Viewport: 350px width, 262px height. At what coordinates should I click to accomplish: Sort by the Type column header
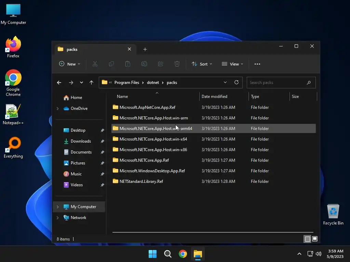(x=269, y=97)
